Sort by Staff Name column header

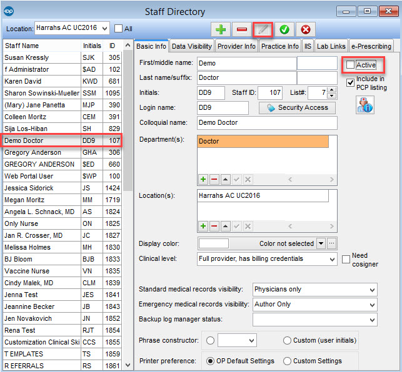[42, 46]
